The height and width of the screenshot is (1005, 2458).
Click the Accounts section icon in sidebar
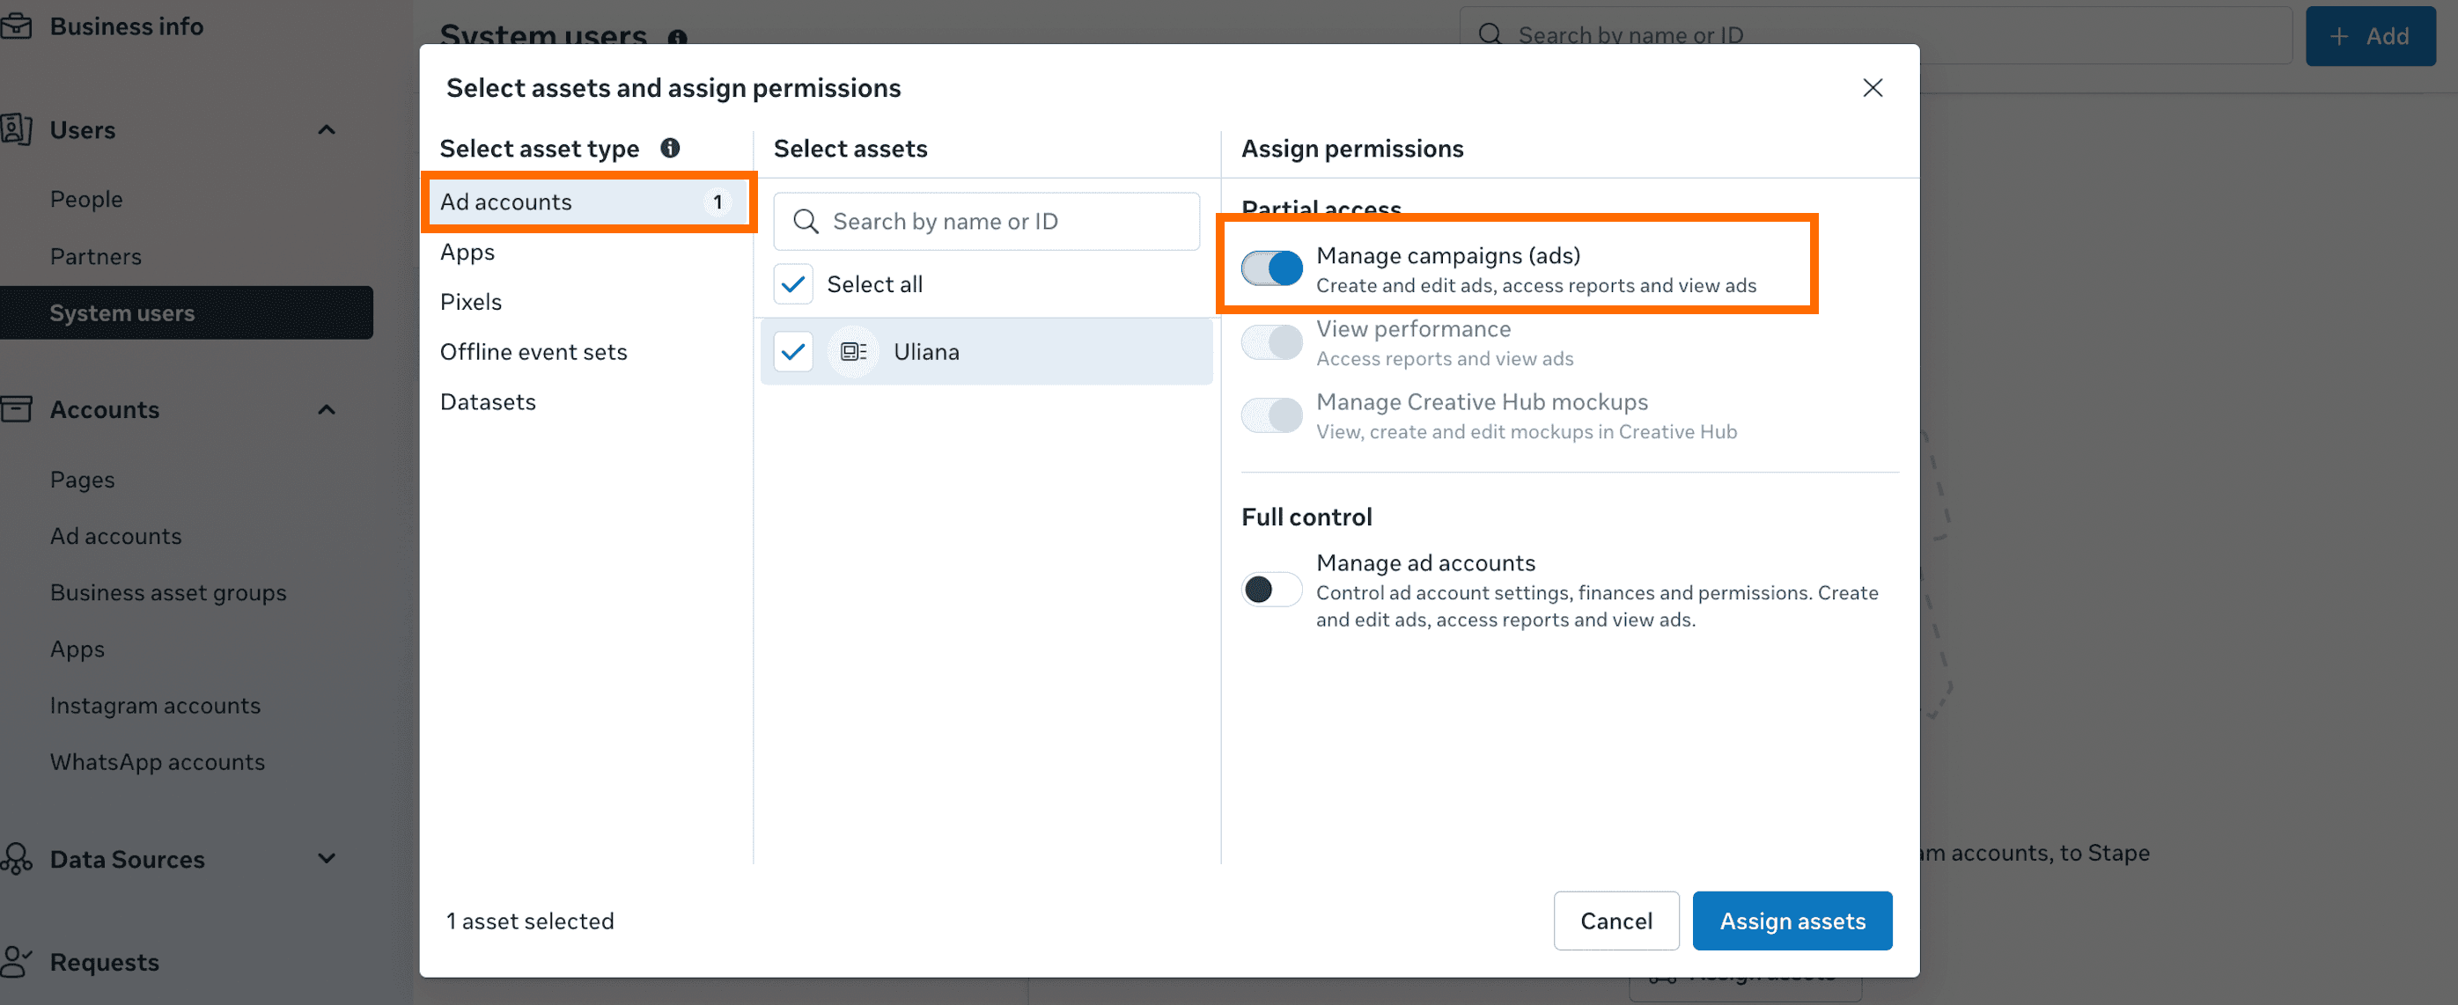[x=18, y=410]
